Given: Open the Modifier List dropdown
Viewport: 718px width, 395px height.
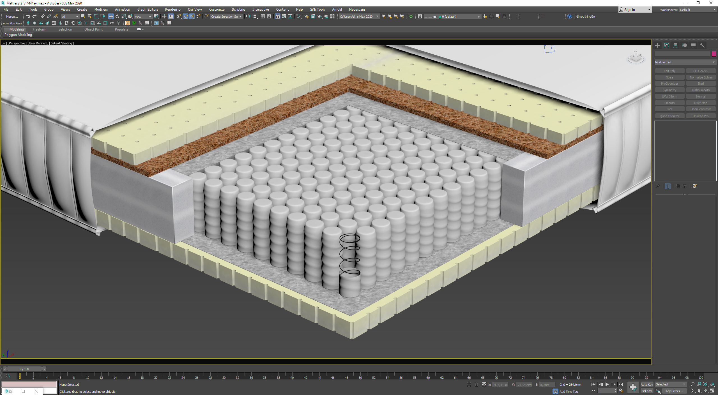Looking at the screenshot, I should tap(685, 62).
